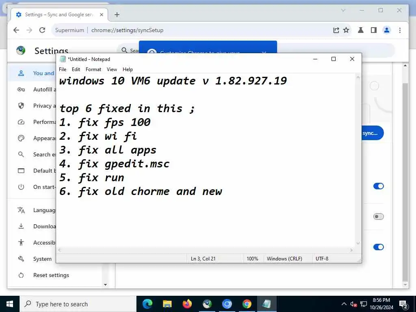416x312 pixels.
Task: Click the address bar URL
Action: (127, 30)
